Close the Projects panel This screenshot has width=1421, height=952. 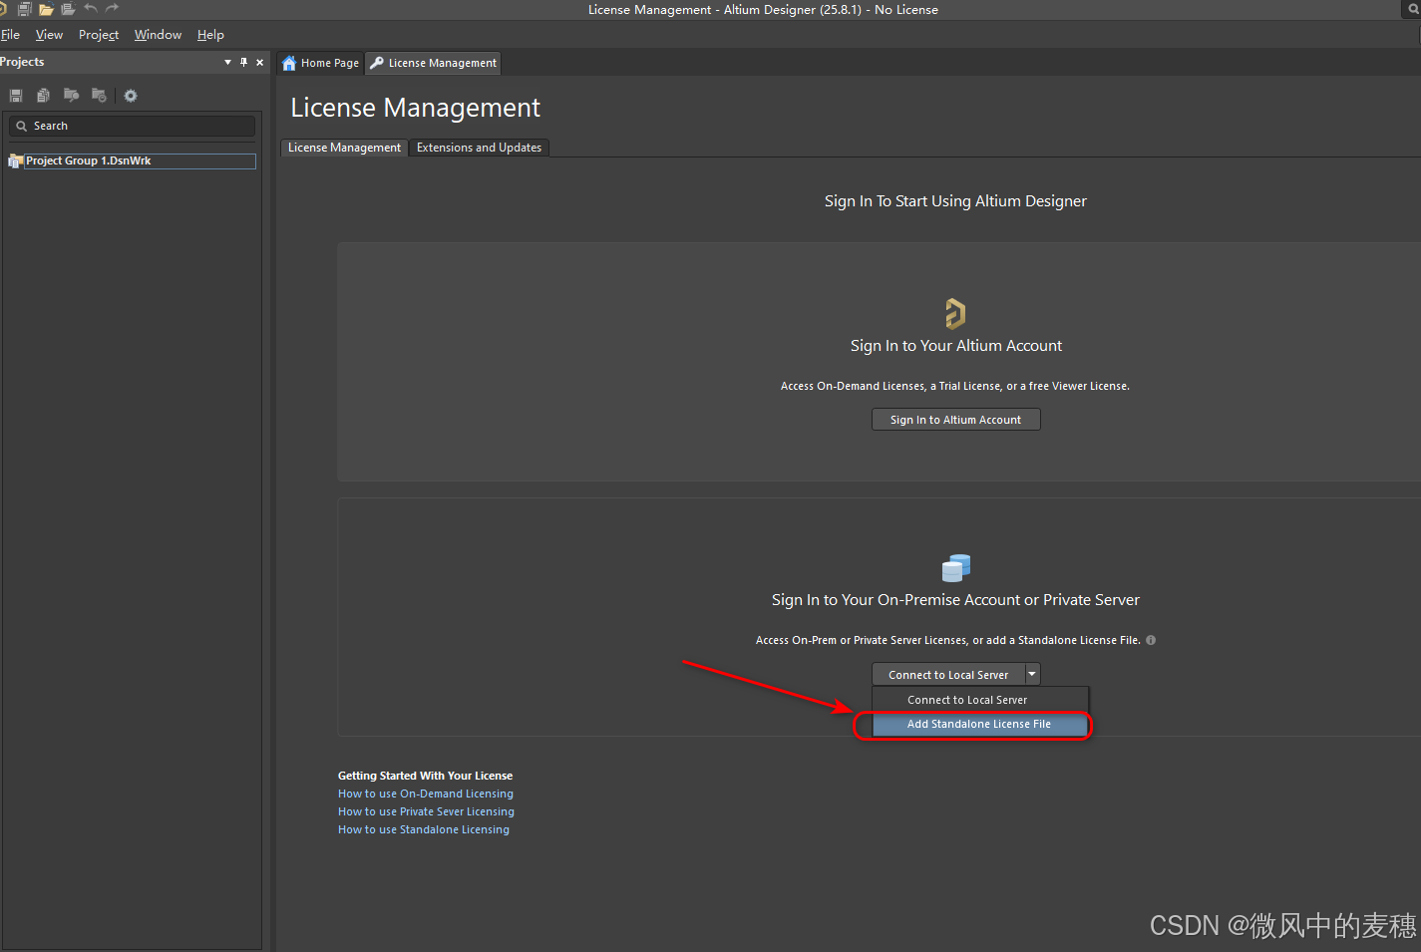(260, 62)
